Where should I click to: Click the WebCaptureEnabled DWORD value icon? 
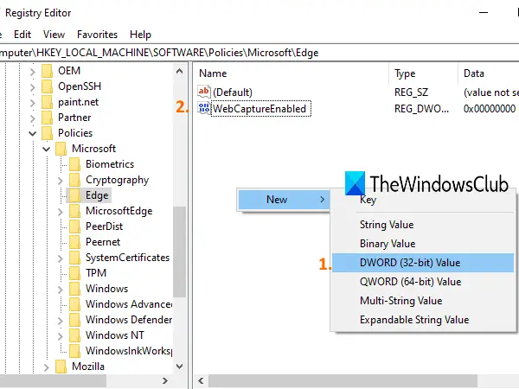[203, 108]
